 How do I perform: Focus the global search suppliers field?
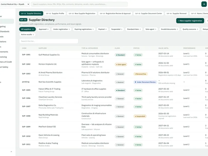tap(79, 4)
